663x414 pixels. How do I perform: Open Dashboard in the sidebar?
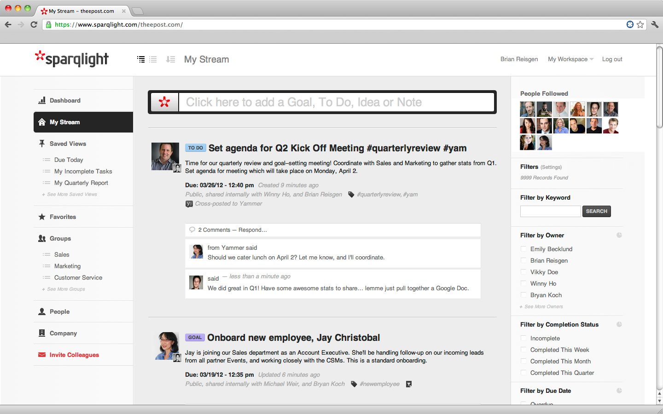point(65,100)
